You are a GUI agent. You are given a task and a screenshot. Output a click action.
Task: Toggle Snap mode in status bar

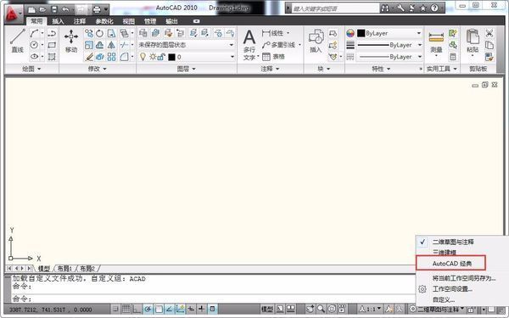pyautogui.click(x=115, y=309)
